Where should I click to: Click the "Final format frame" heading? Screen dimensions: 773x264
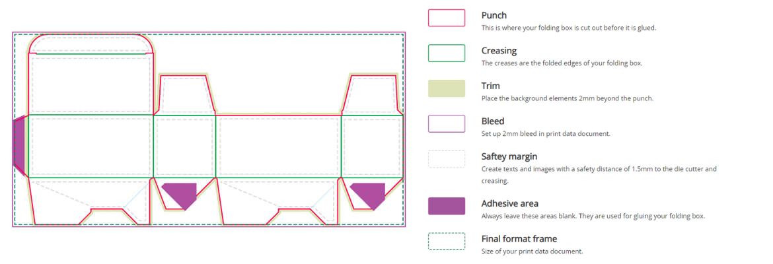tap(519, 239)
